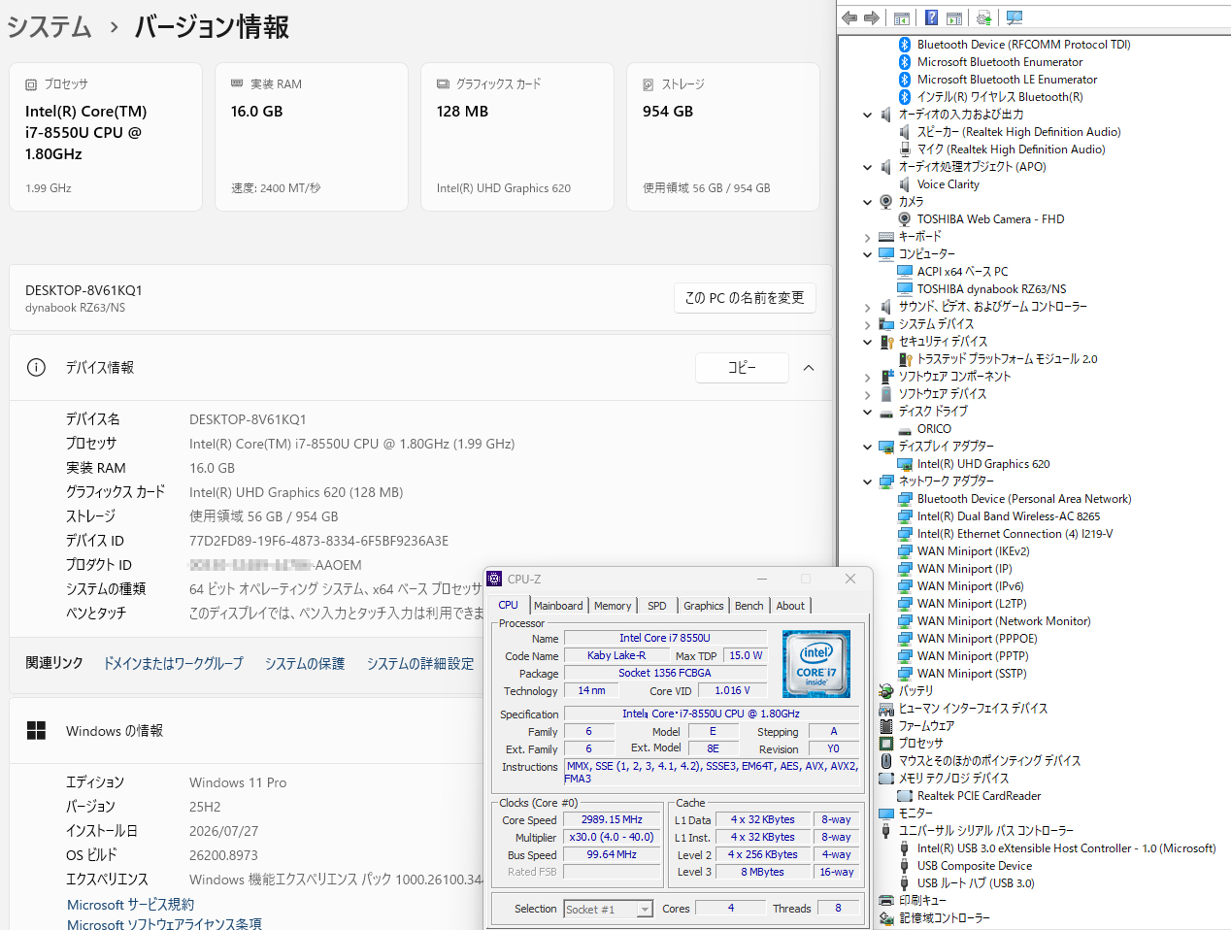1231x930 pixels.
Task: Collapse the デバイス情報 section chevron
Action: click(809, 368)
